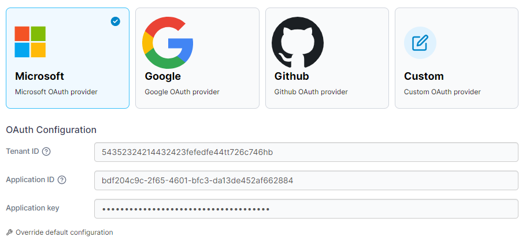Click the Github Octocat logo

point(298,42)
